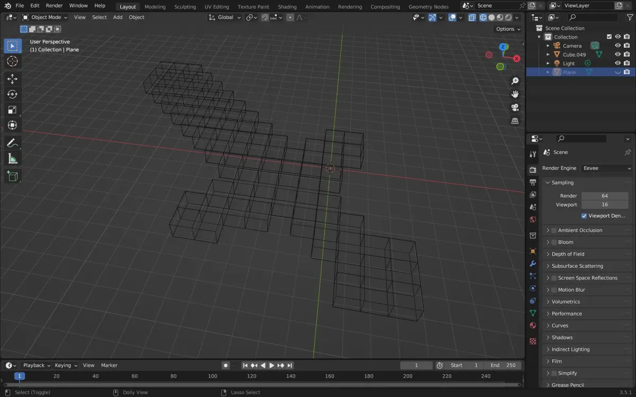The width and height of the screenshot is (636, 397).
Task: Enable Motion Blur checkbox
Action: point(554,290)
